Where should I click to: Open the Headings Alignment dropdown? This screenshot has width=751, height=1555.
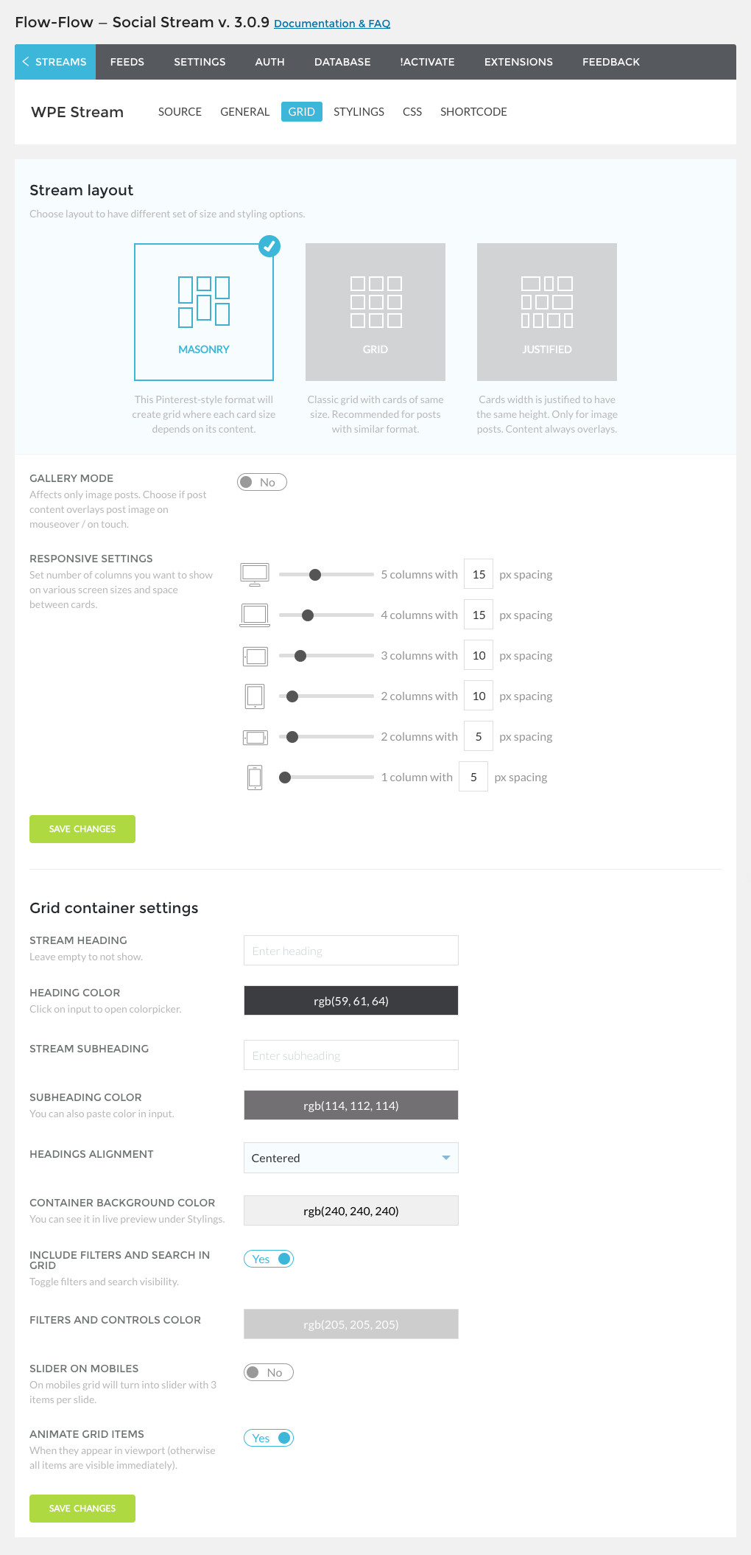click(351, 1158)
